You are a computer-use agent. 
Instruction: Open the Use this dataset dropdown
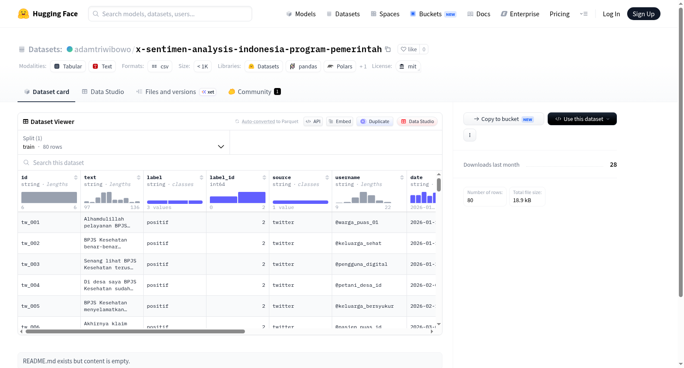[582, 119]
